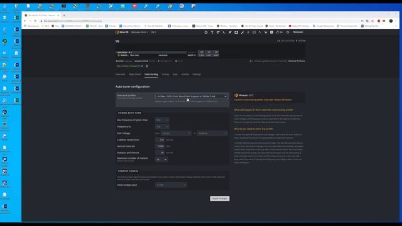
Task: Click the CGMiner restart time field
Action: point(160,139)
